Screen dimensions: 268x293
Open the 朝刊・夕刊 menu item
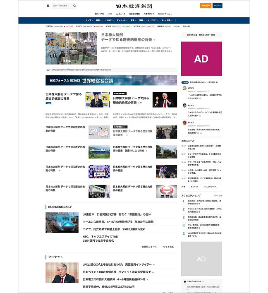tap(99, 14)
